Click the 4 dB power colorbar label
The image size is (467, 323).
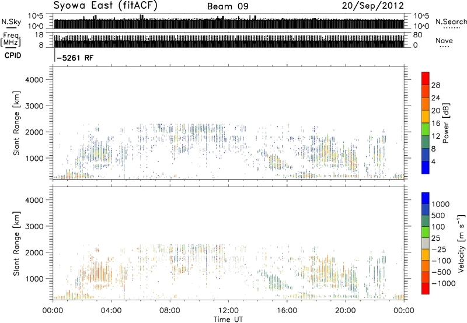pyautogui.click(x=433, y=162)
